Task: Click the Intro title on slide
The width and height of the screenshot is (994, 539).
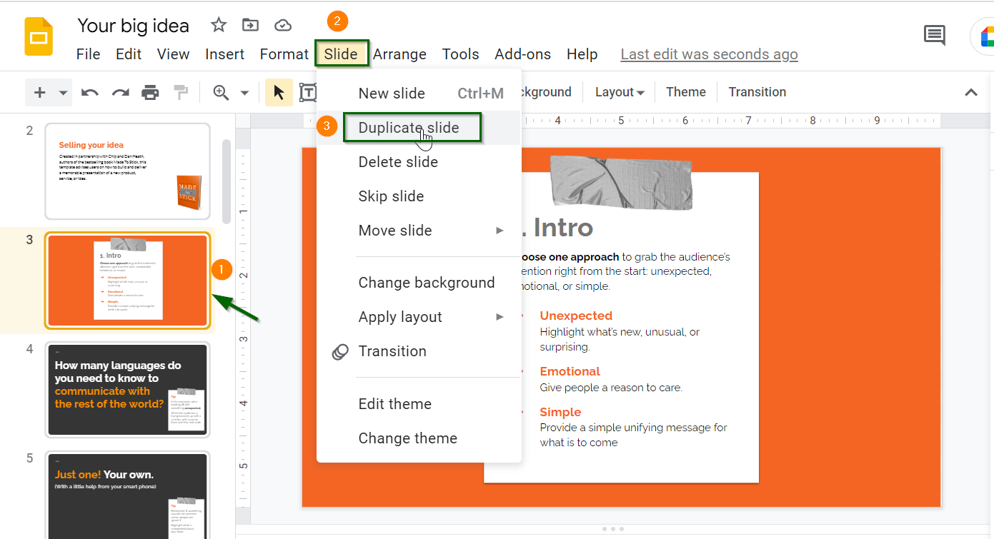Action: 563,228
